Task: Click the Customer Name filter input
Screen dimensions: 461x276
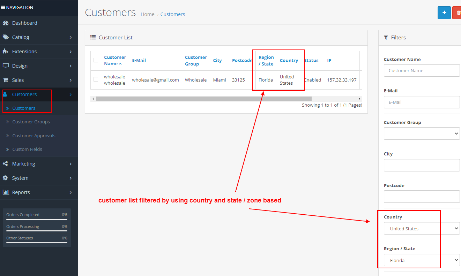Action: [422, 70]
